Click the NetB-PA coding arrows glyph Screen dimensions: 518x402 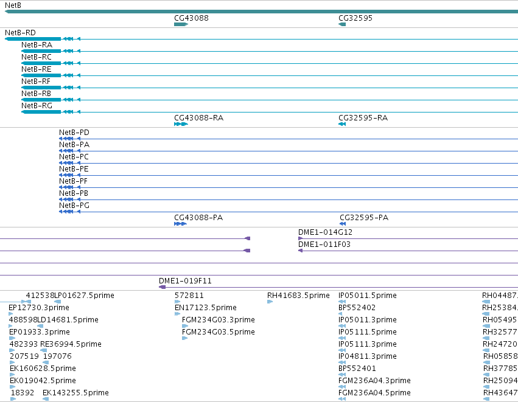click(x=70, y=151)
